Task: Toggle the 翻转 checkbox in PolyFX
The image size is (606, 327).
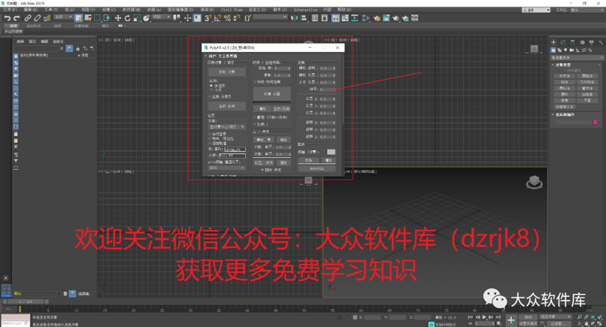Action: tap(254, 117)
